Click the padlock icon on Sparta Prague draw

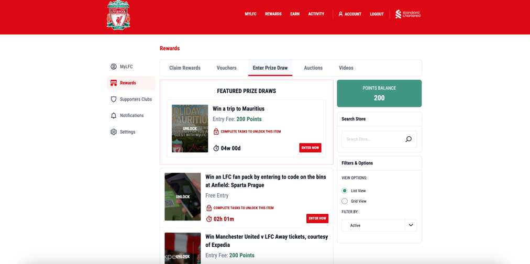click(209, 208)
